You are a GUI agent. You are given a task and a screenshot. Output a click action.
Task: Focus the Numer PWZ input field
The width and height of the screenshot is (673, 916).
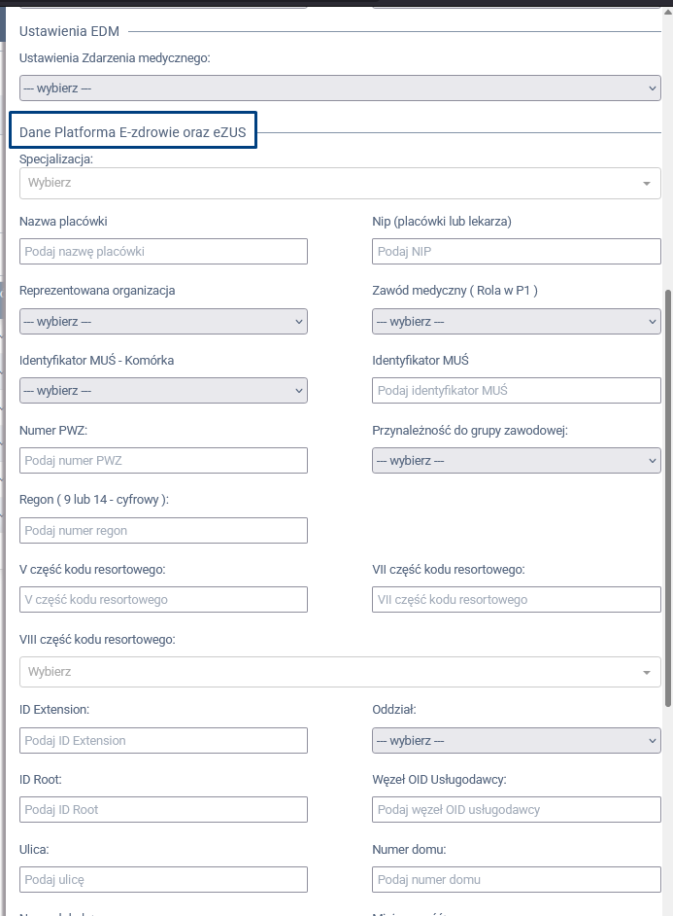(x=163, y=461)
